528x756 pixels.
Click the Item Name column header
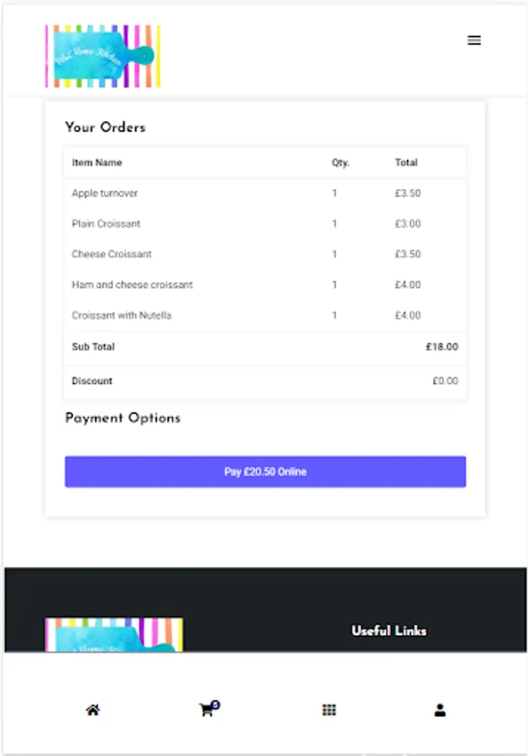click(97, 162)
